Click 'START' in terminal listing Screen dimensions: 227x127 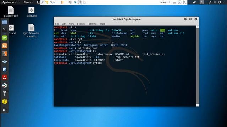pos(119,60)
